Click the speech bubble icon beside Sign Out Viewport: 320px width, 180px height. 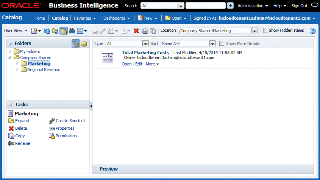coord(314,5)
